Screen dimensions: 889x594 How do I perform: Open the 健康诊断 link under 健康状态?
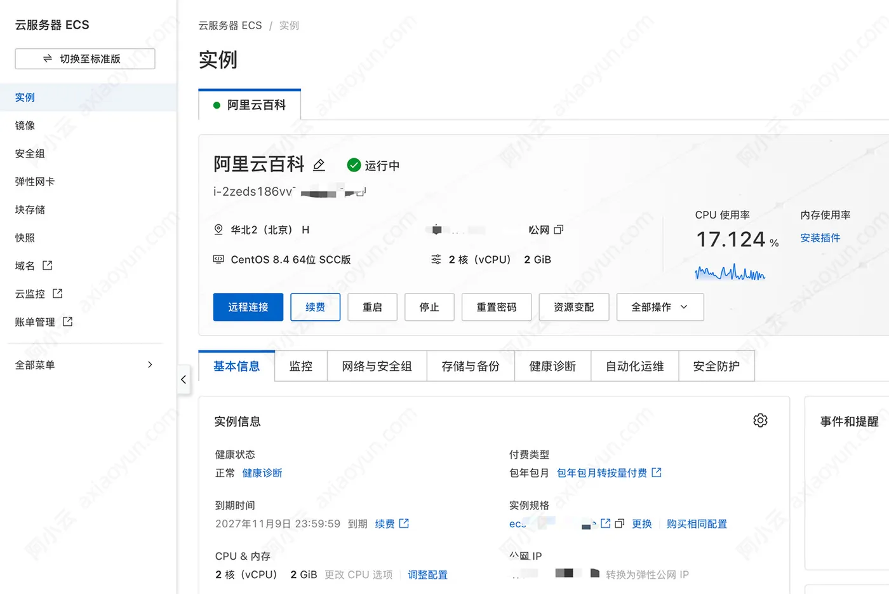click(x=262, y=473)
